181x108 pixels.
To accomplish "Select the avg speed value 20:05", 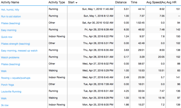I will click(x=161, y=57).
